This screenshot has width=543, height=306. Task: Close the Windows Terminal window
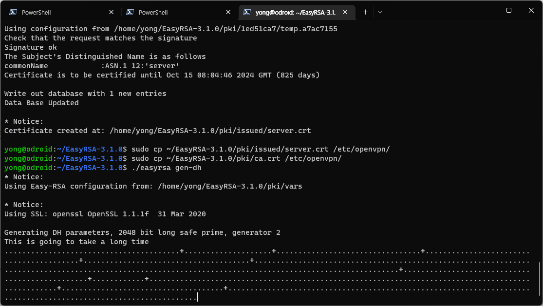pos(531,10)
